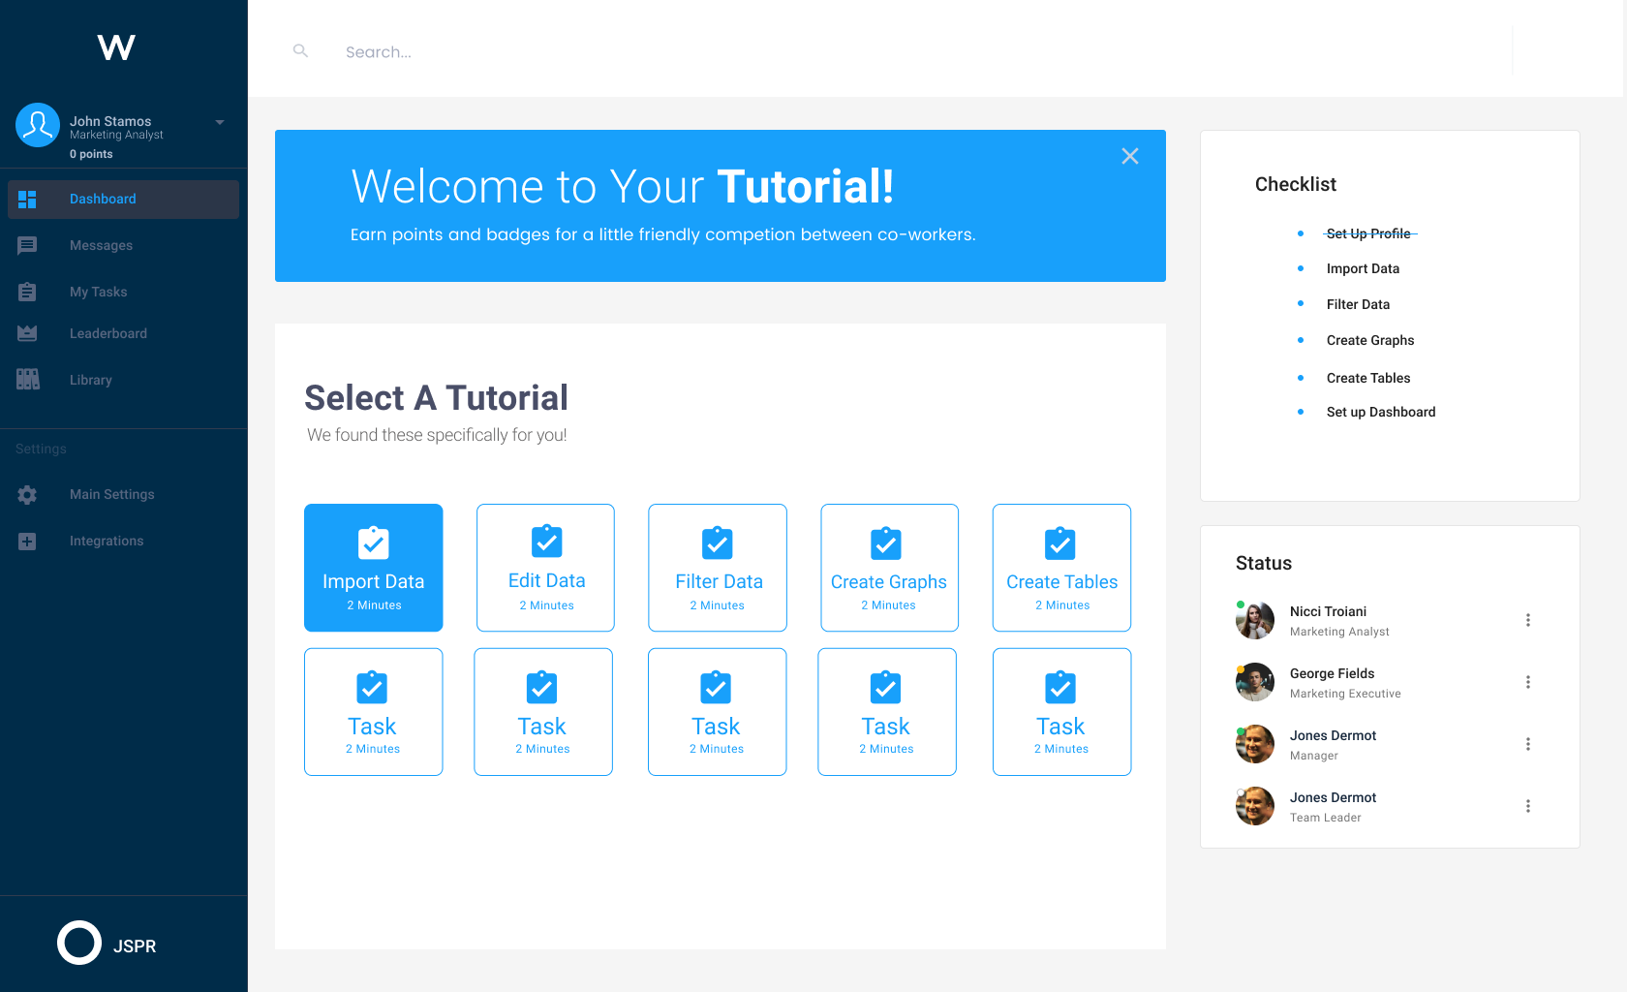This screenshot has width=1627, height=992.
Task: Click Set Up Profile checklist item
Action: (1369, 234)
